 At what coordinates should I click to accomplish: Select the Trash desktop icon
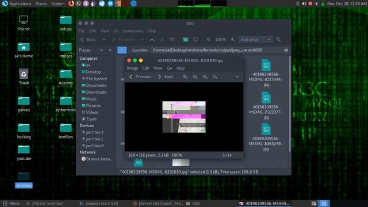(x=24, y=76)
